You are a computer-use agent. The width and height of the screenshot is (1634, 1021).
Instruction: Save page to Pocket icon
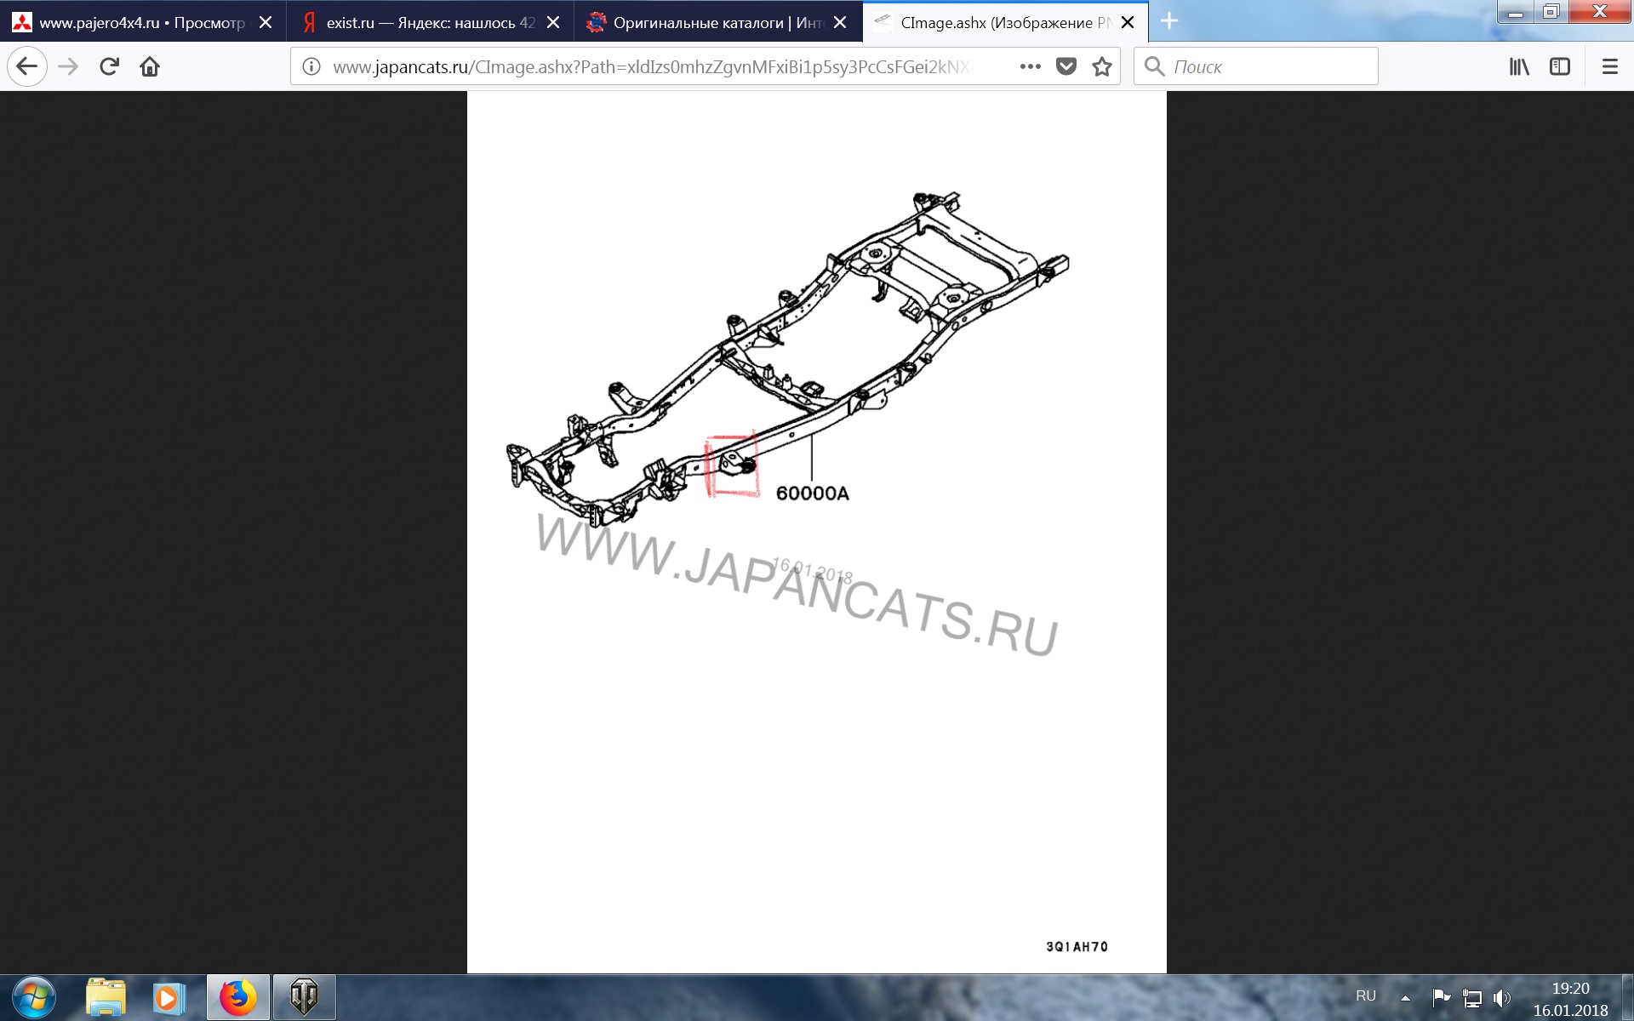pyautogui.click(x=1066, y=66)
